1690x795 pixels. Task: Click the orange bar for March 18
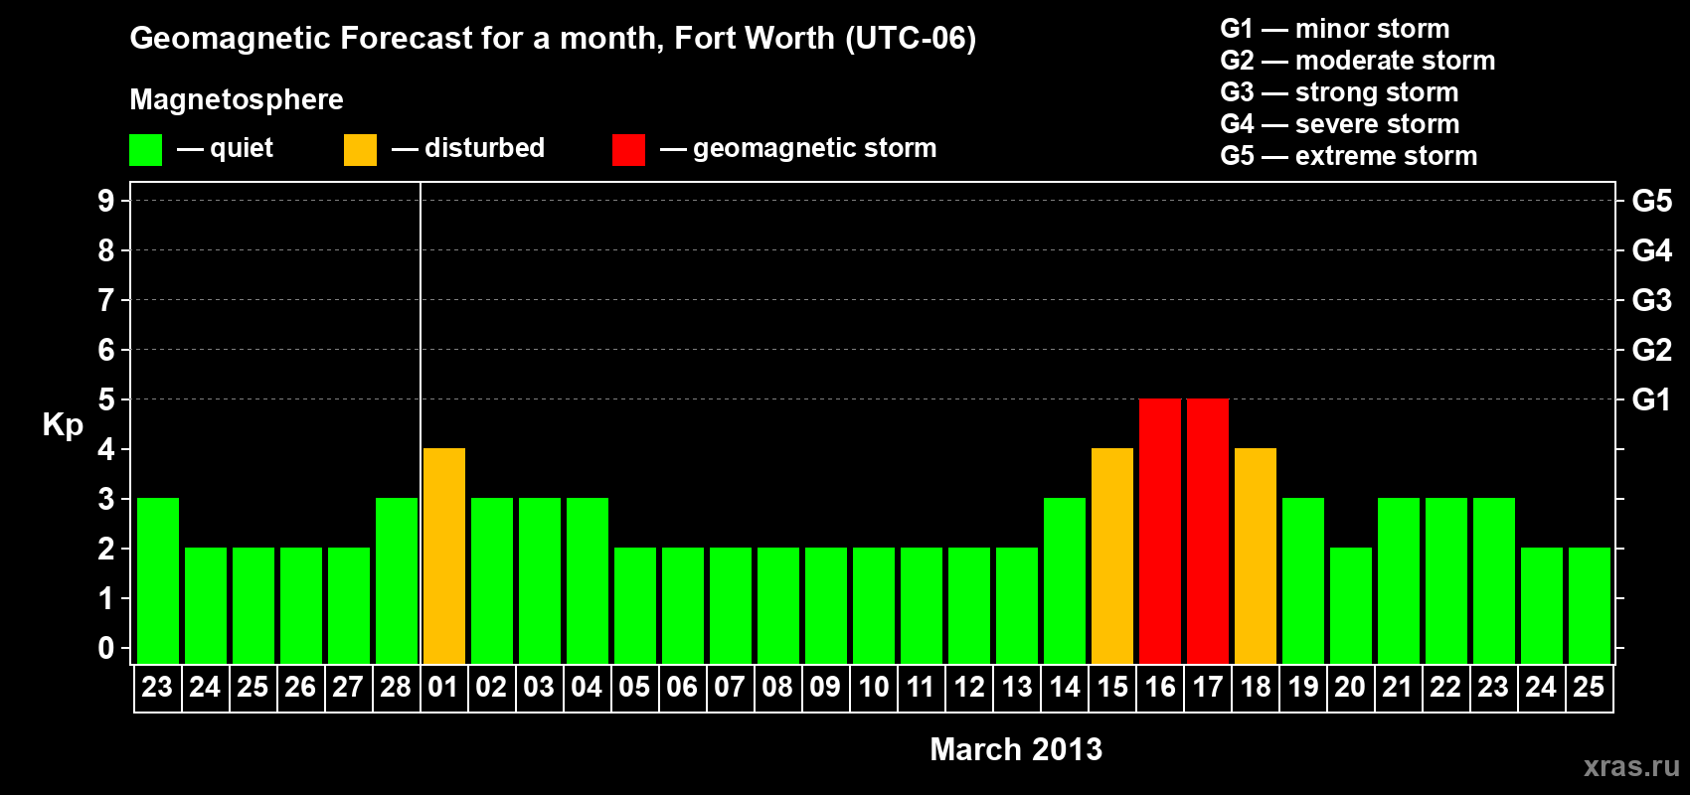(x=1256, y=556)
